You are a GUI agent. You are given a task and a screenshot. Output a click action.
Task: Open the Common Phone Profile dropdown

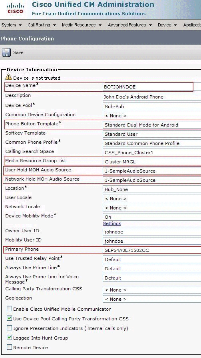coord(152,143)
